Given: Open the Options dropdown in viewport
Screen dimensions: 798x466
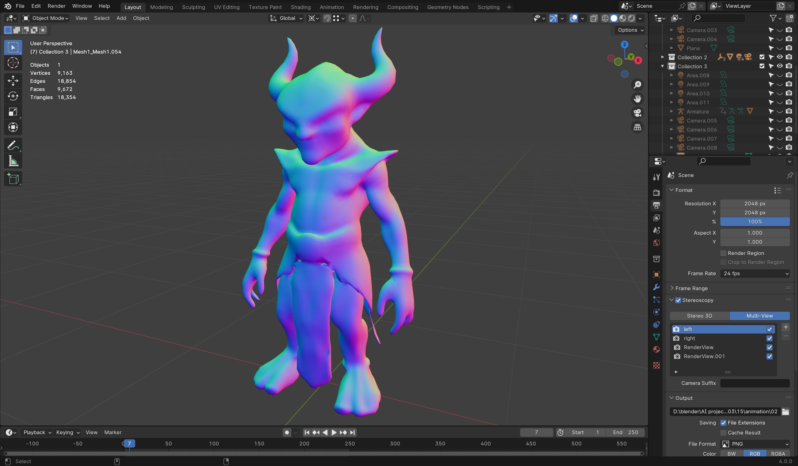Looking at the screenshot, I should coord(631,30).
